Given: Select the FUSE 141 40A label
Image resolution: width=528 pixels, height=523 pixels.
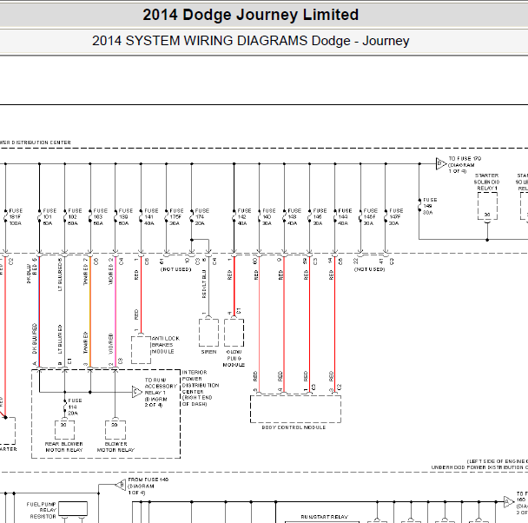Looking at the screenshot, I should coord(151,217).
